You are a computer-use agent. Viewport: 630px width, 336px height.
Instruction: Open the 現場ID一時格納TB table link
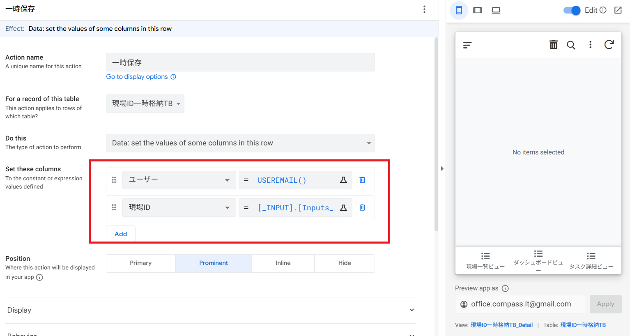pyautogui.click(x=583, y=325)
